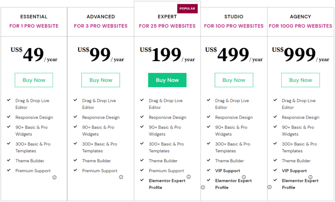Buy the Advanced US$99 plan

pos(100,80)
